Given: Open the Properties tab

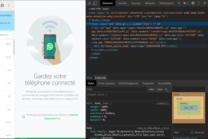Looking at the screenshot, I should click(148, 83).
